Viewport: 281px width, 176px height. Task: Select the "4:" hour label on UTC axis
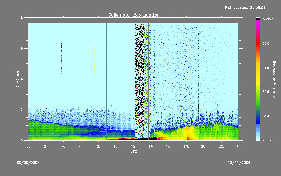tap(63, 146)
